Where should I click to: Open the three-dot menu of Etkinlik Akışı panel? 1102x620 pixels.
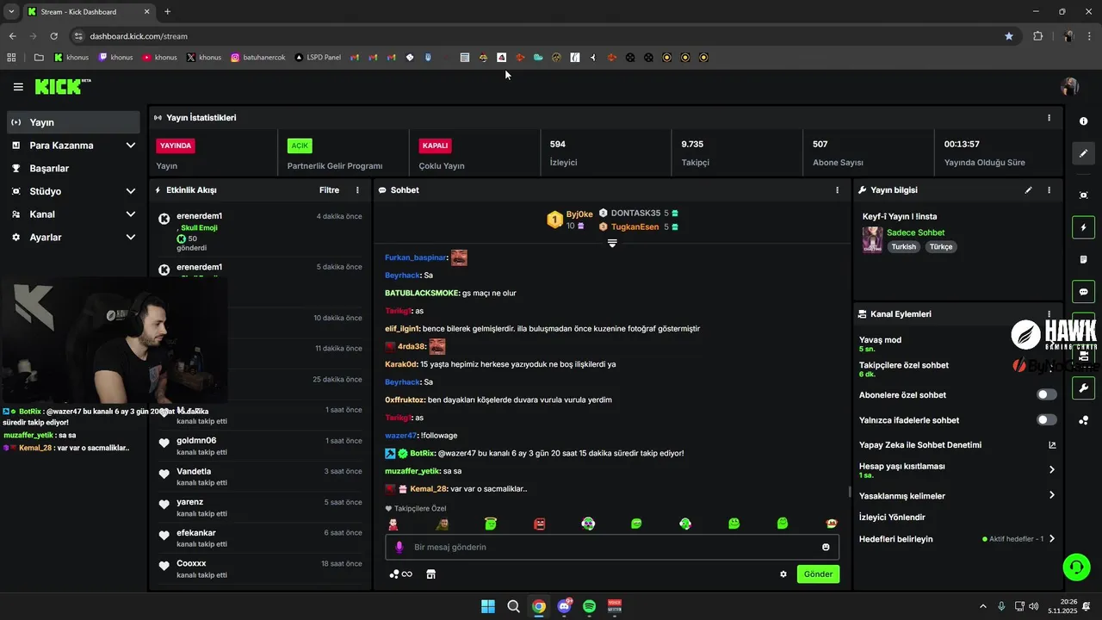click(x=357, y=189)
